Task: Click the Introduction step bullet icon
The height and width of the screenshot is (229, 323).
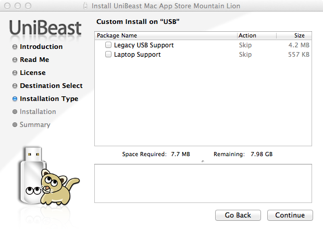Action: (15, 47)
